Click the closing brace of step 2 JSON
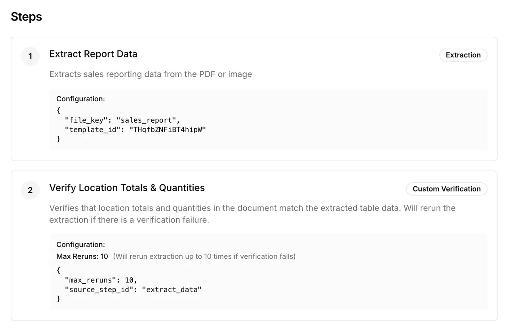The width and height of the screenshot is (507, 332). click(59, 299)
